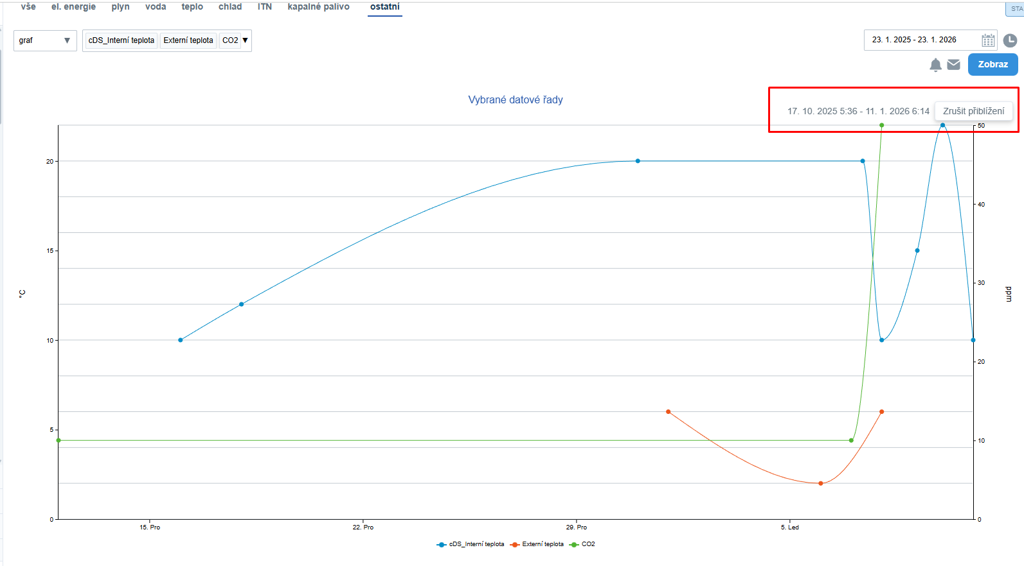Open the graf view type dropdown
The width and height of the screenshot is (1024, 566).
click(45, 40)
